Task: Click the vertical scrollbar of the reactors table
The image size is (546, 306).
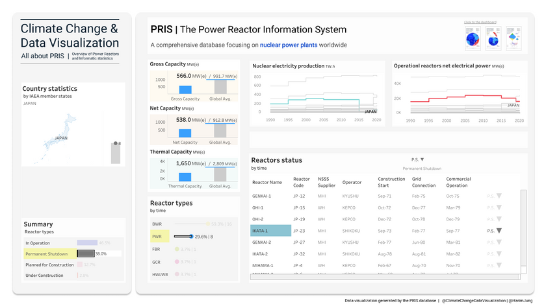Action: pos(523,231)
